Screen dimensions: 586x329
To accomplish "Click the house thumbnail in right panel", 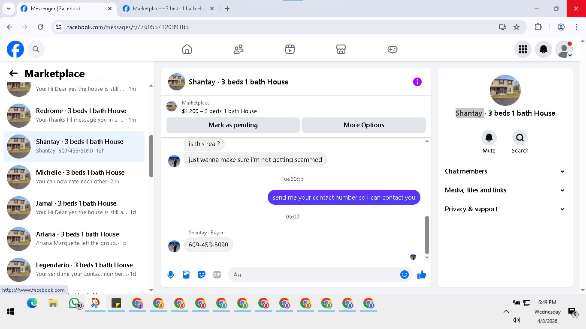I will [505, 90].
